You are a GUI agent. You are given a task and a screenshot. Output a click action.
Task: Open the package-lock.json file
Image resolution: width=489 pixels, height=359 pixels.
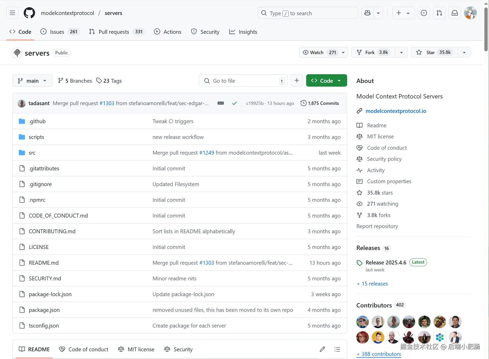point(50,294)
